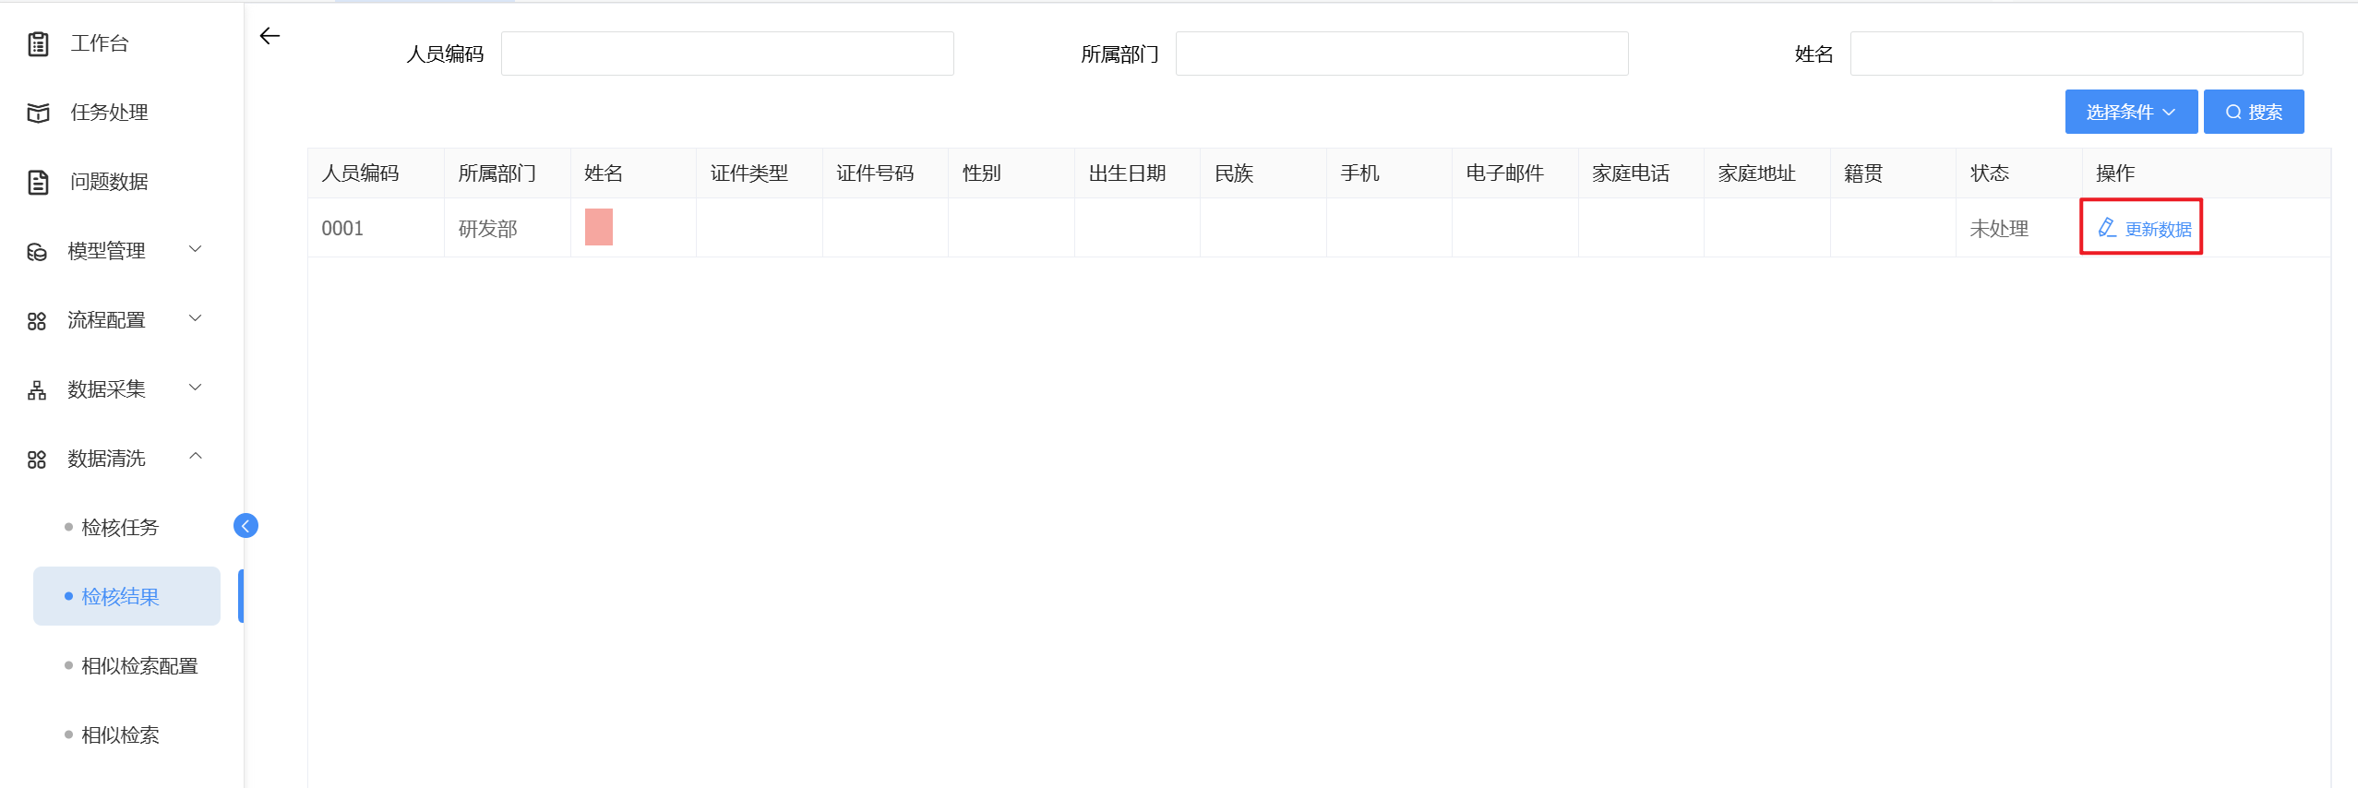Open the 选择条件 dropdown
This screenshot has width=2358, height=788.
tap(2130, 112)
